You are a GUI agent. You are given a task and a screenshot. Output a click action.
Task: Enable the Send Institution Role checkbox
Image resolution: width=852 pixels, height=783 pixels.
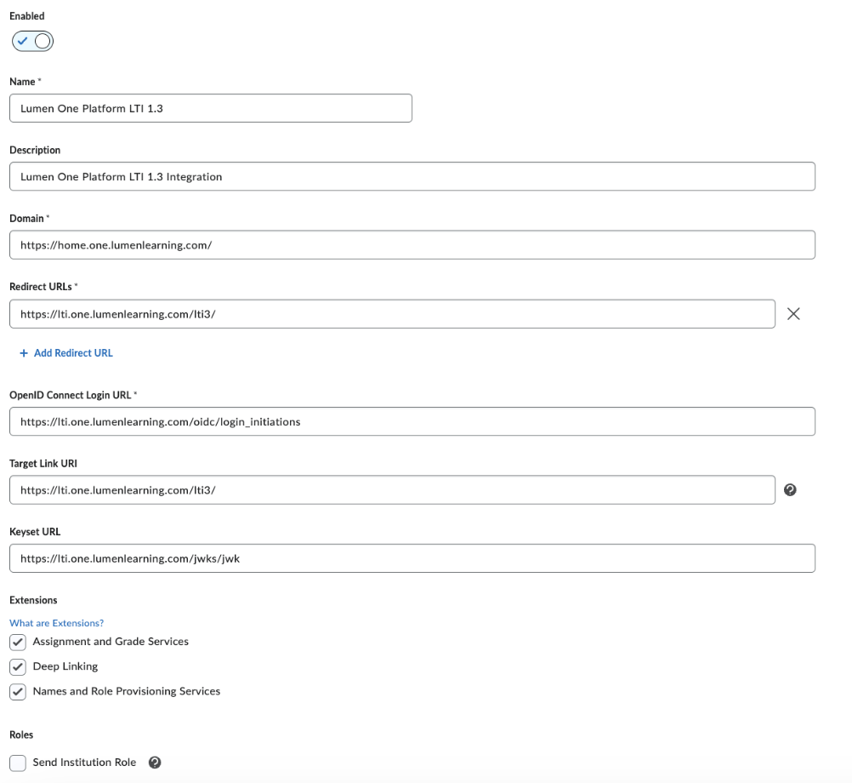[18, 762]
